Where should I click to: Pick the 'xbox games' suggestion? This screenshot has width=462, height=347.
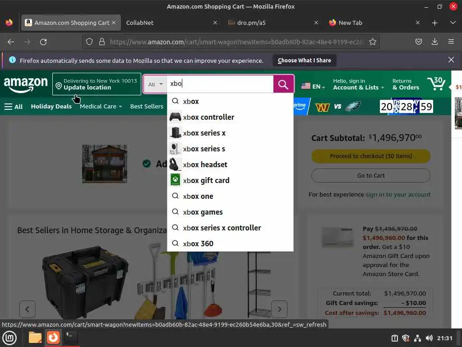coord(230,212)
